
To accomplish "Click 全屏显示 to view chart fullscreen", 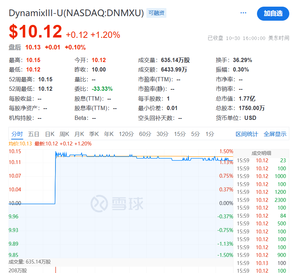I will tap(275, 134).
